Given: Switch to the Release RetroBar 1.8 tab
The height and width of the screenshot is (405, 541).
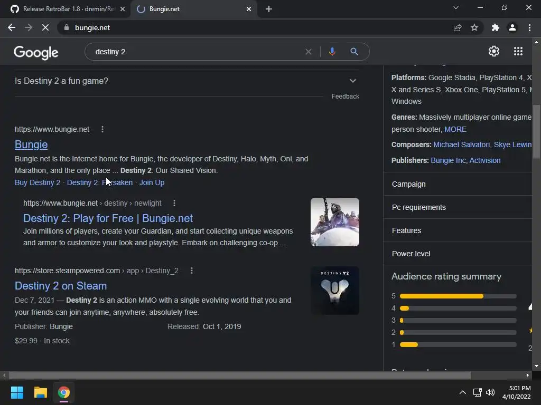Looking at the screenshot, I should pyautogui.click(x=66, y=9).
